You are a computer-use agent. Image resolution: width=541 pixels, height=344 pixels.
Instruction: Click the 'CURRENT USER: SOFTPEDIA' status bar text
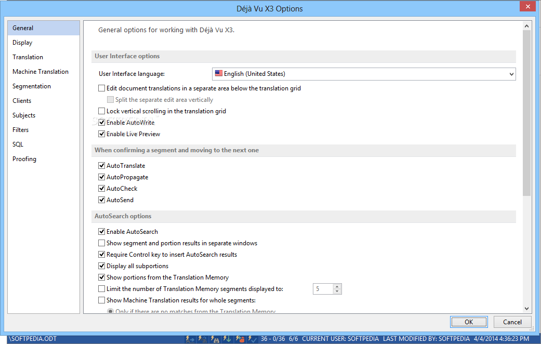tap(340, 339)
